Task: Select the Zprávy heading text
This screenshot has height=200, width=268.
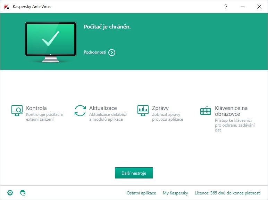Action: click(x=160, y=108)
